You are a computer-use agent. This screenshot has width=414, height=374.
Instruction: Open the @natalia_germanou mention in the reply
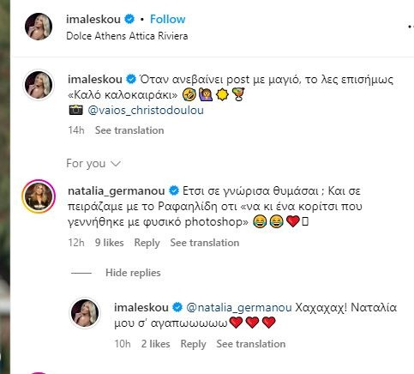tap(239, 308)
